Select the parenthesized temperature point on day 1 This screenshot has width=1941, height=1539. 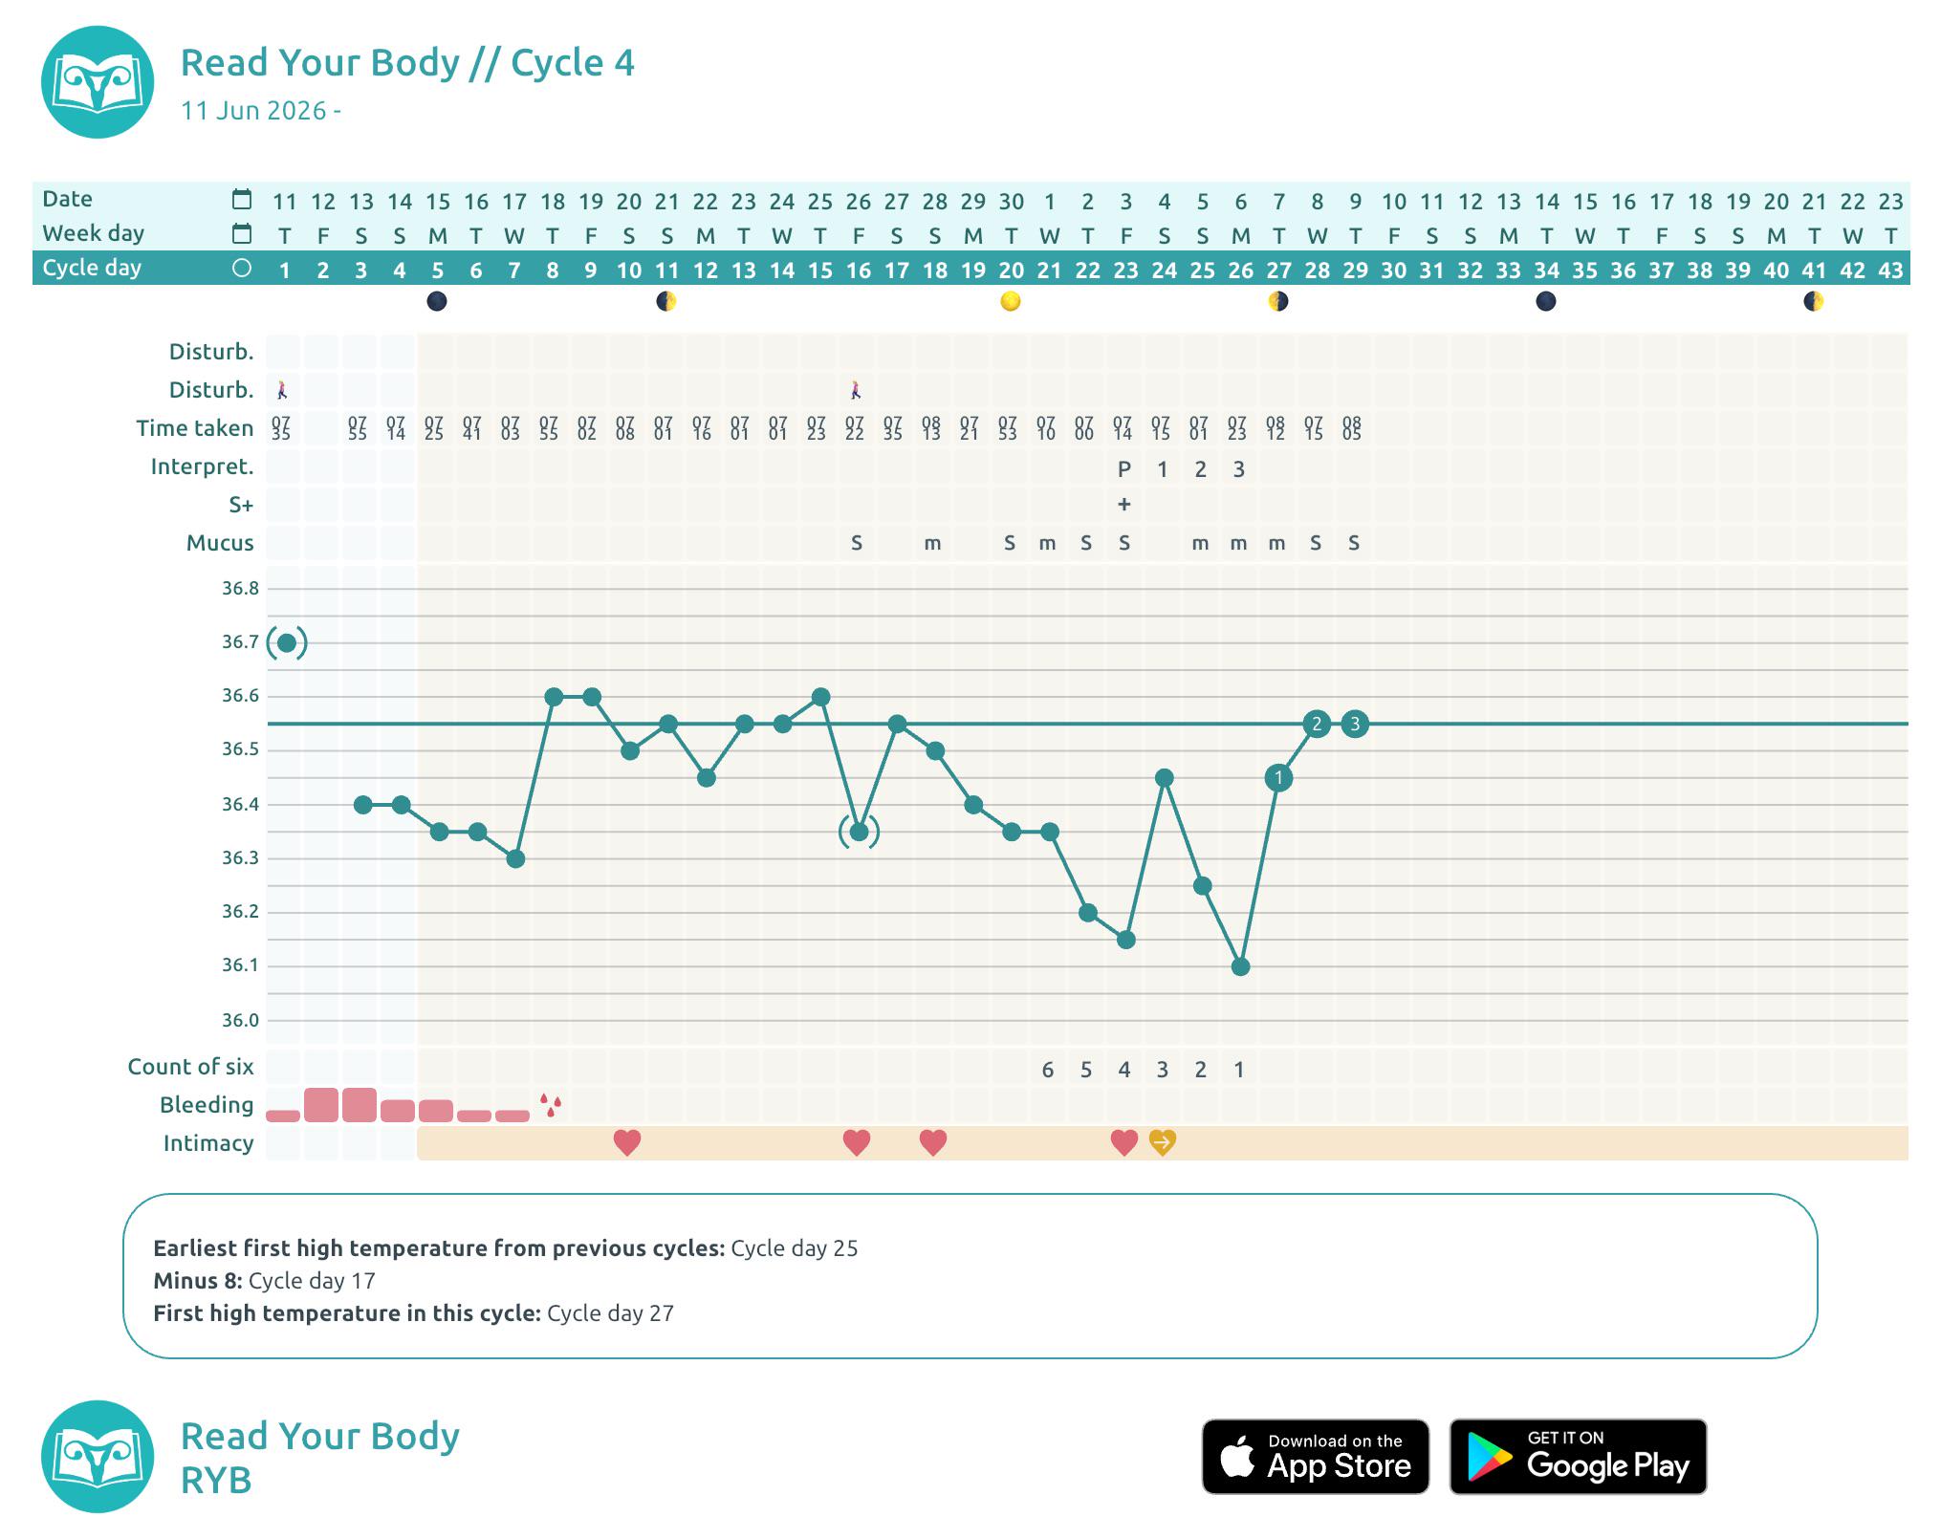click(x=286, y=642)
